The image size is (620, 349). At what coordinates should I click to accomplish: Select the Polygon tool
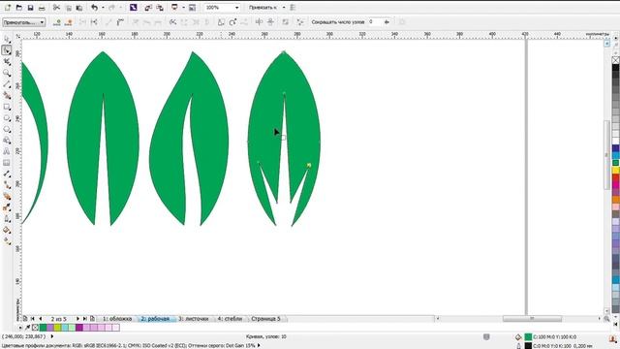[x=7, y=129]
